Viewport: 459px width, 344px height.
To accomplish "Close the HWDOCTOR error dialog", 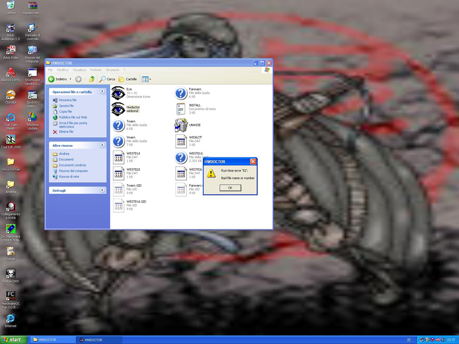I will point(253,162).
